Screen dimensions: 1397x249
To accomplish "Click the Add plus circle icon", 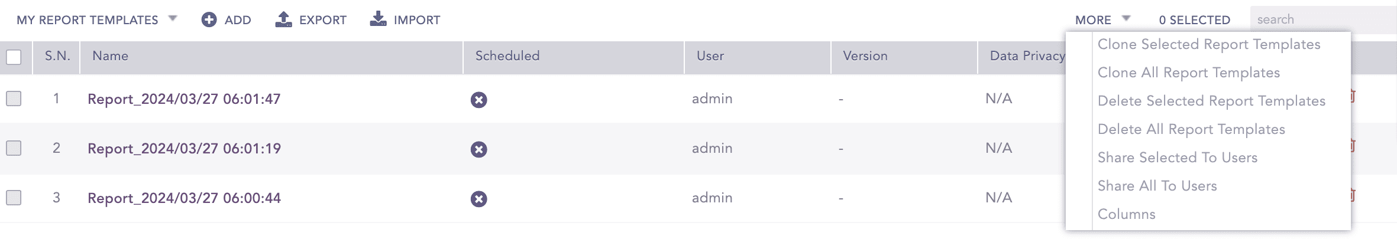I will [209, 20].
